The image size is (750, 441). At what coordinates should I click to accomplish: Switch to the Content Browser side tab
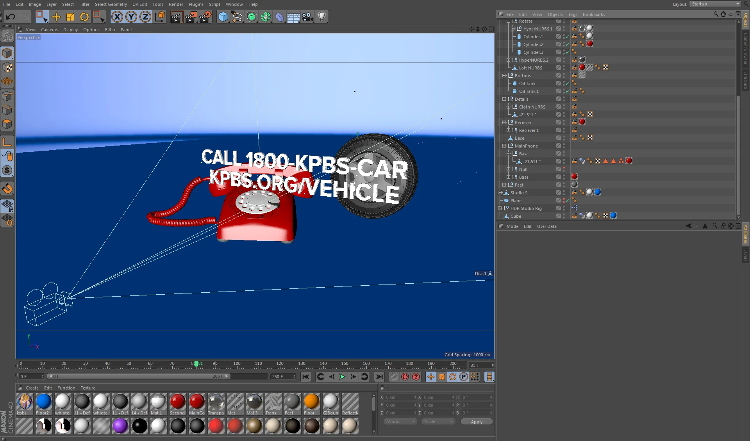746,48
